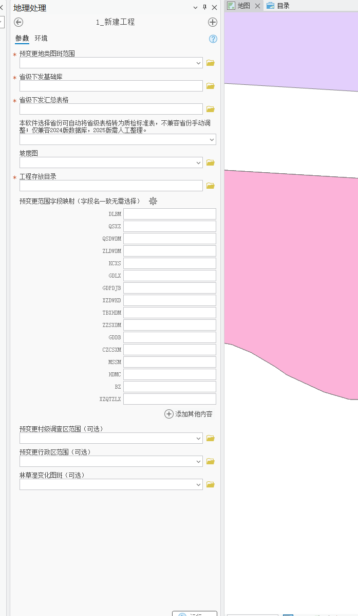Image resolution: width=358 pixels, height=616 pixels.
Task: Pin the 地理处理 pane
Action: tap(204, 8)
